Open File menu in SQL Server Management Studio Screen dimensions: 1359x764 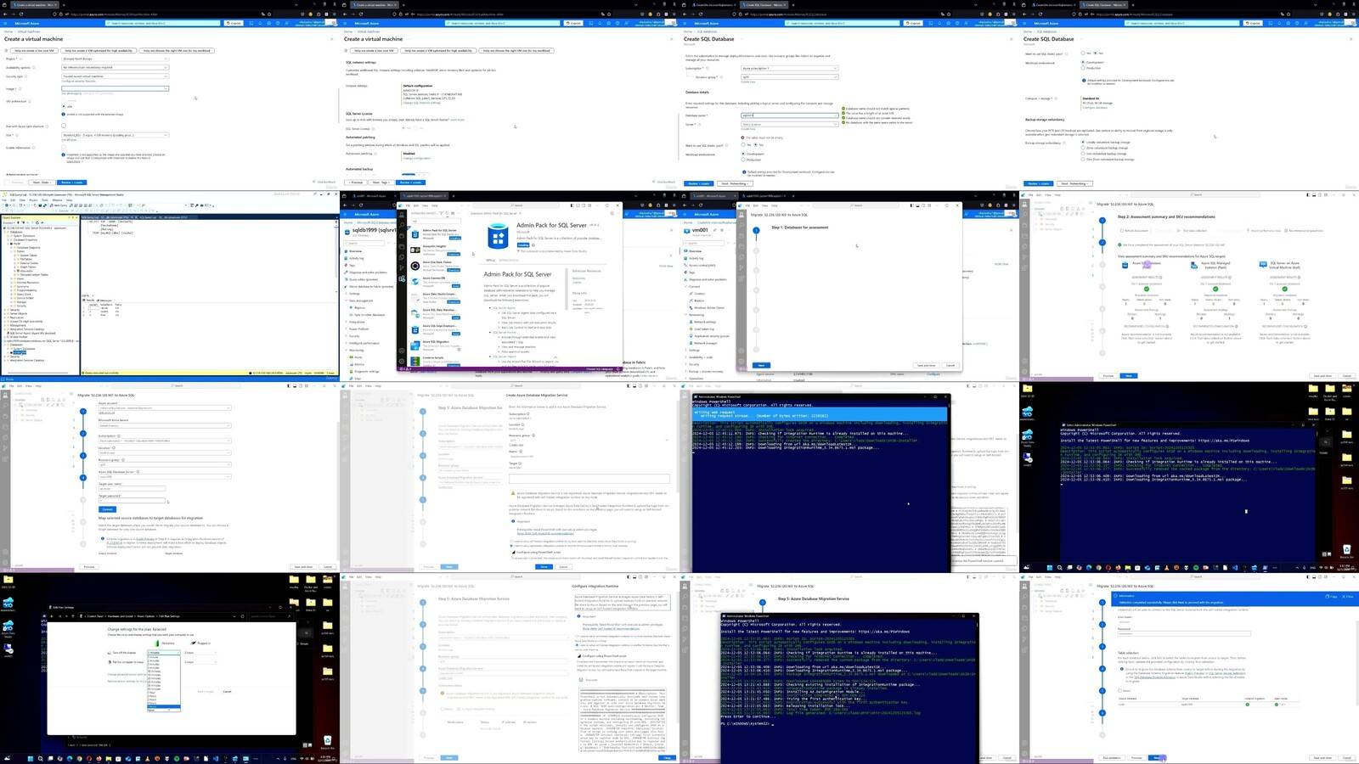click(x=5, y=200)
